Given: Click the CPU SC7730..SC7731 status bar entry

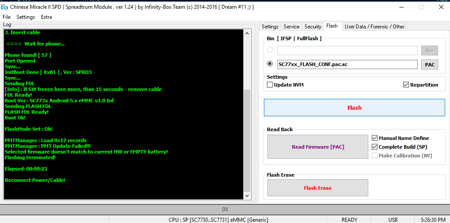Looking at the screenshot, I should pos(218,220).
